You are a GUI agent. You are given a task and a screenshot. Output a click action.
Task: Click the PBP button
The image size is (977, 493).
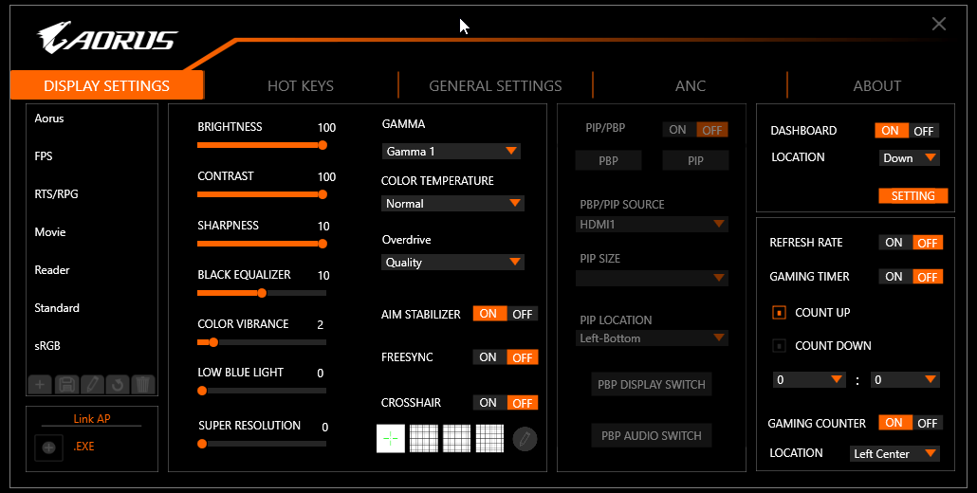[x=608, y=160]
